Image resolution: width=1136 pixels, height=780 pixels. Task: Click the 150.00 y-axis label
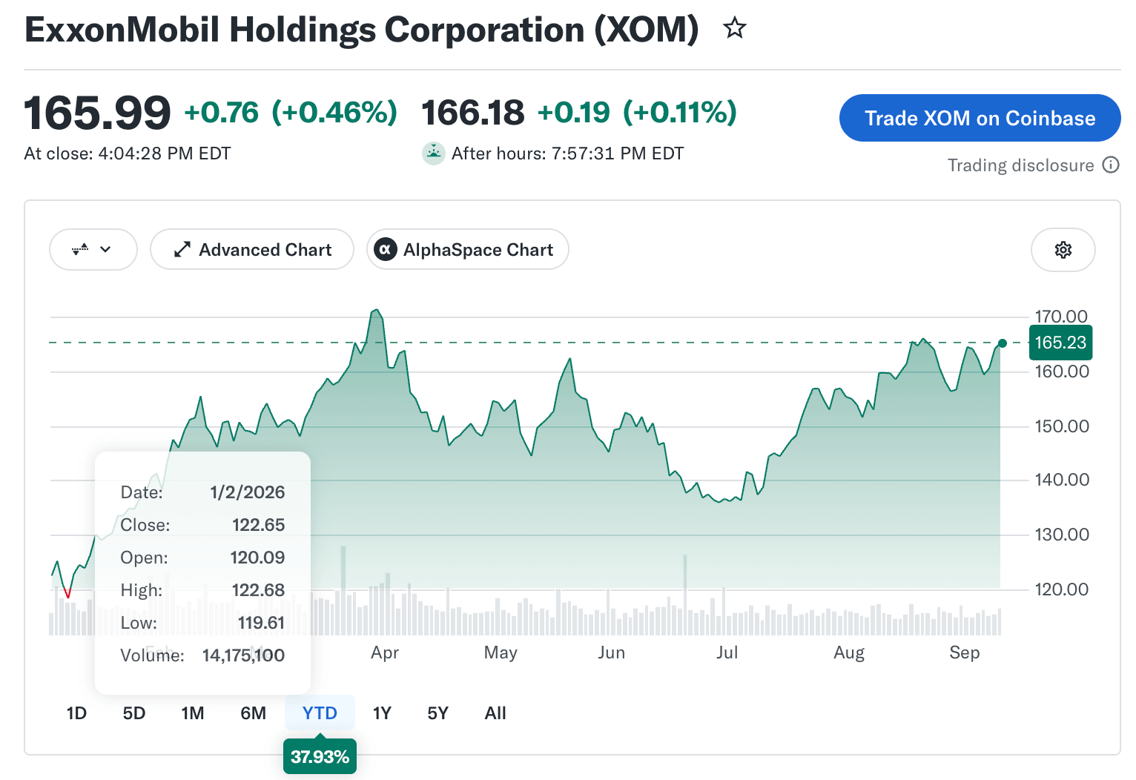(1062, 426)
